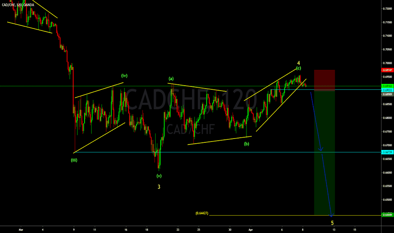
Task: Click the 16 date axis label
Action: pos(126,230)
